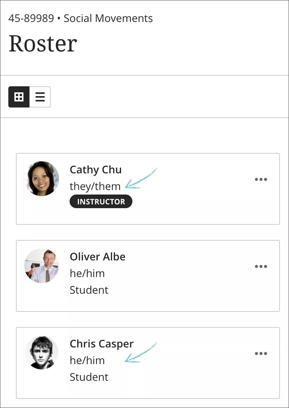Click Cathy Chu's profile picture
The width and height of the screenshot is (289, 408).
pos(42,178)
